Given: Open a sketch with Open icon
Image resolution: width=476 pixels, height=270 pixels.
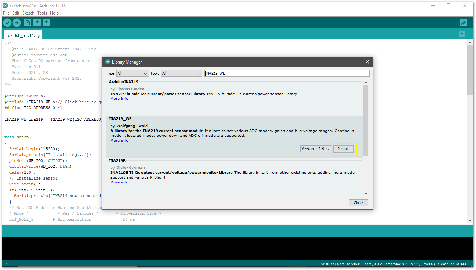Looking at the screenshot, I should [x=37, y=23].
